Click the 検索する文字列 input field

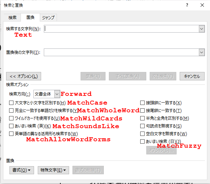coord(121,29)
